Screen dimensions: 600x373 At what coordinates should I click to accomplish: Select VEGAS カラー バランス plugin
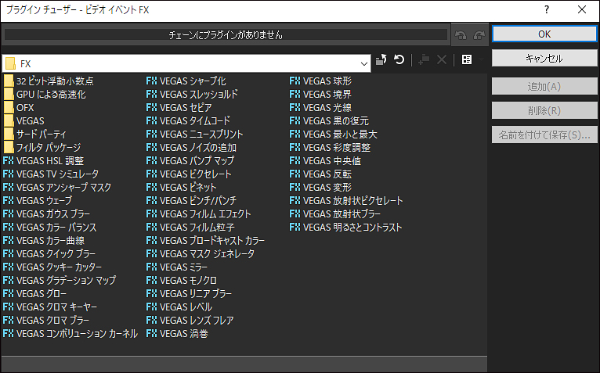tap(50, 228)
